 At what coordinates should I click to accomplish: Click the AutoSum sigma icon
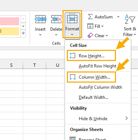[90, 17]
